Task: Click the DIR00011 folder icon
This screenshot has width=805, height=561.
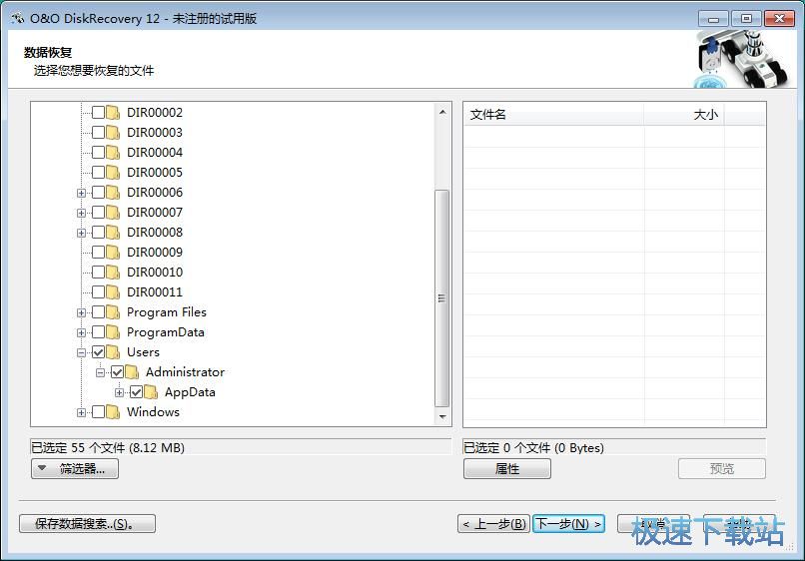Action: click(113, 292)
